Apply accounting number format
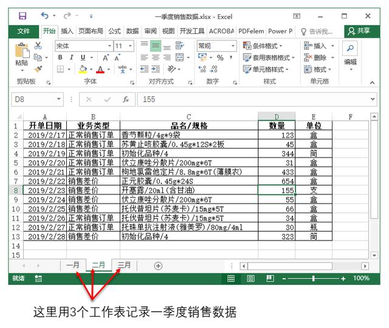Screen dimensions: 389x328 click(202, 58)
